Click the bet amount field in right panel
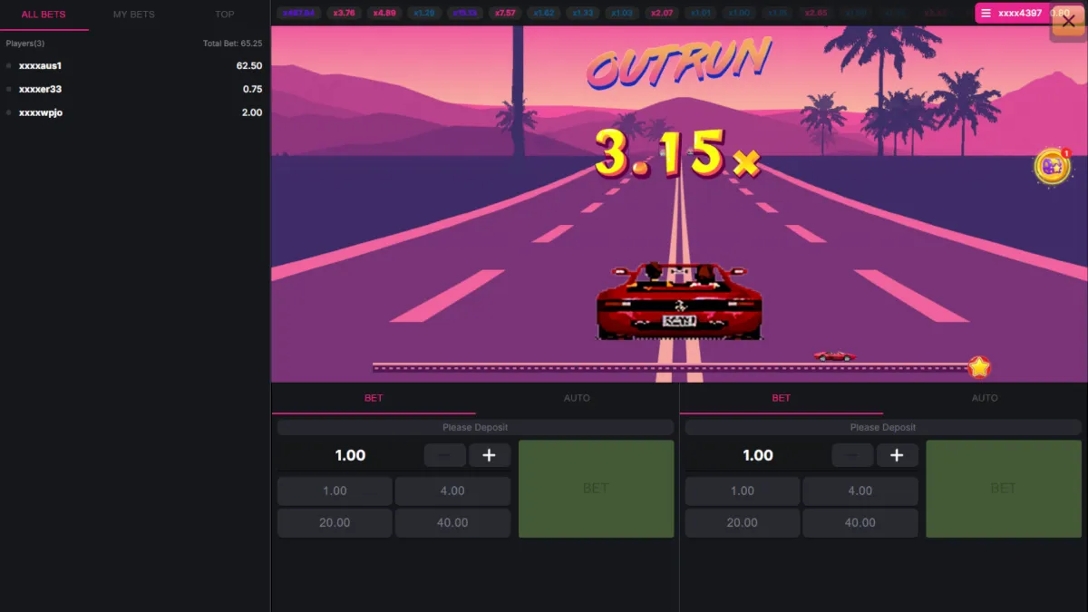Image resolution: width=1088 pixels, height=612 pixels. coord(758,455)
